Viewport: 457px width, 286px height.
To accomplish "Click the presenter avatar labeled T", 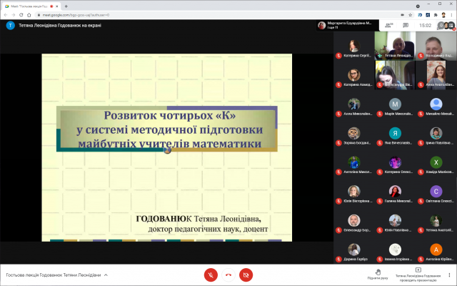I will [10, 25].
